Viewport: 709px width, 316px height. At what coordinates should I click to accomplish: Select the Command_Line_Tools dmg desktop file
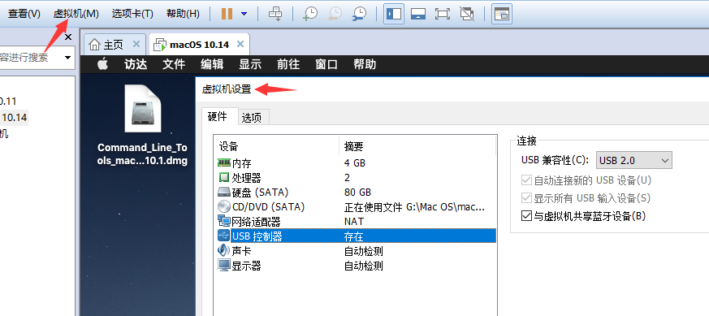tap(142, 125)
